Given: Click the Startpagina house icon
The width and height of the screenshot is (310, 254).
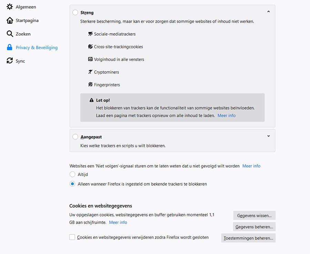Looking at the screenshot, I should [10, 20].
